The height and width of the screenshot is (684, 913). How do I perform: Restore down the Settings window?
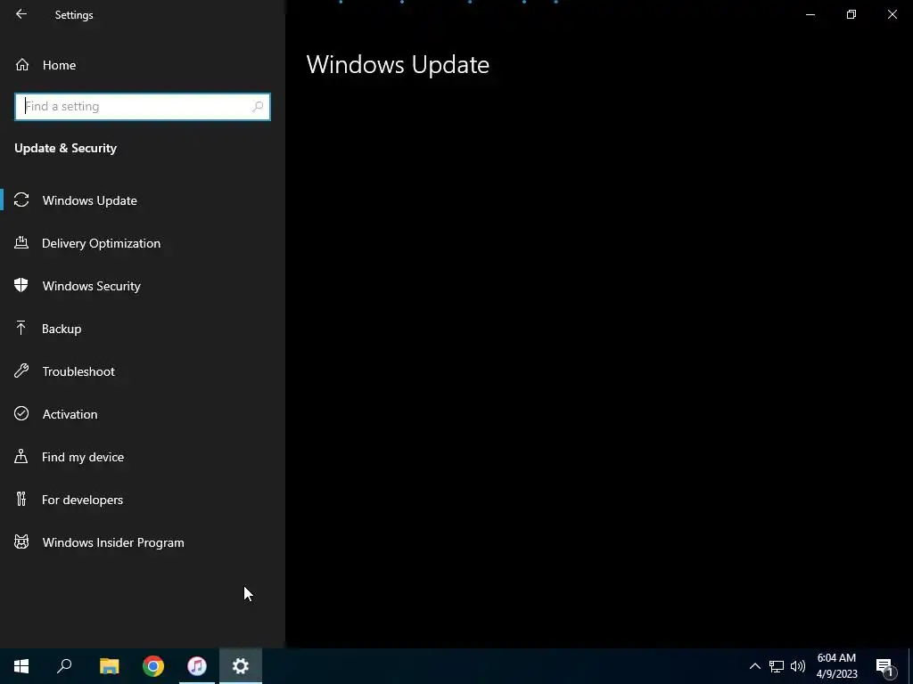[851, 14]
